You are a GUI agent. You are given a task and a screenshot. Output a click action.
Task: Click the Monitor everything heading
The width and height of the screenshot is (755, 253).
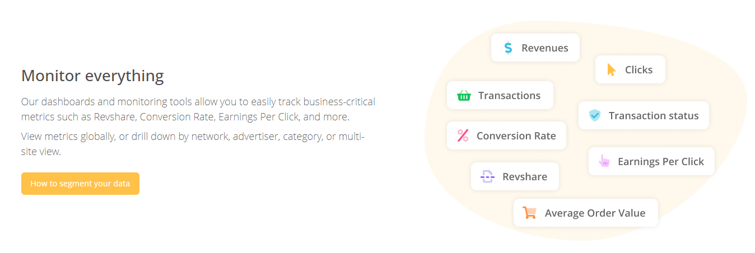coord(92,76)
